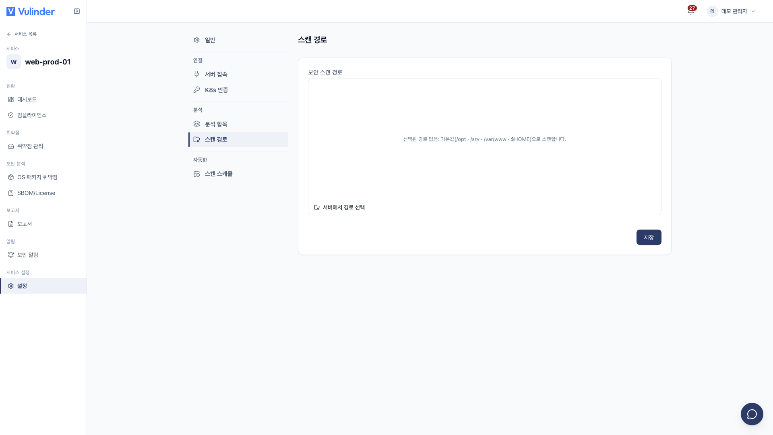Screen dimensions: 773x435
Task: Switch to the 분석 항목 settings section
Action: coord(238,124)
